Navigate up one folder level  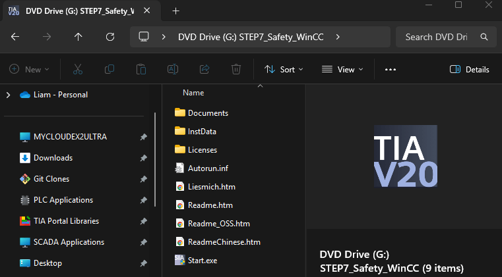pyautogui.click(x=78, y=37)
